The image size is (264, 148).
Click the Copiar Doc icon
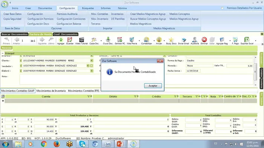94,40
